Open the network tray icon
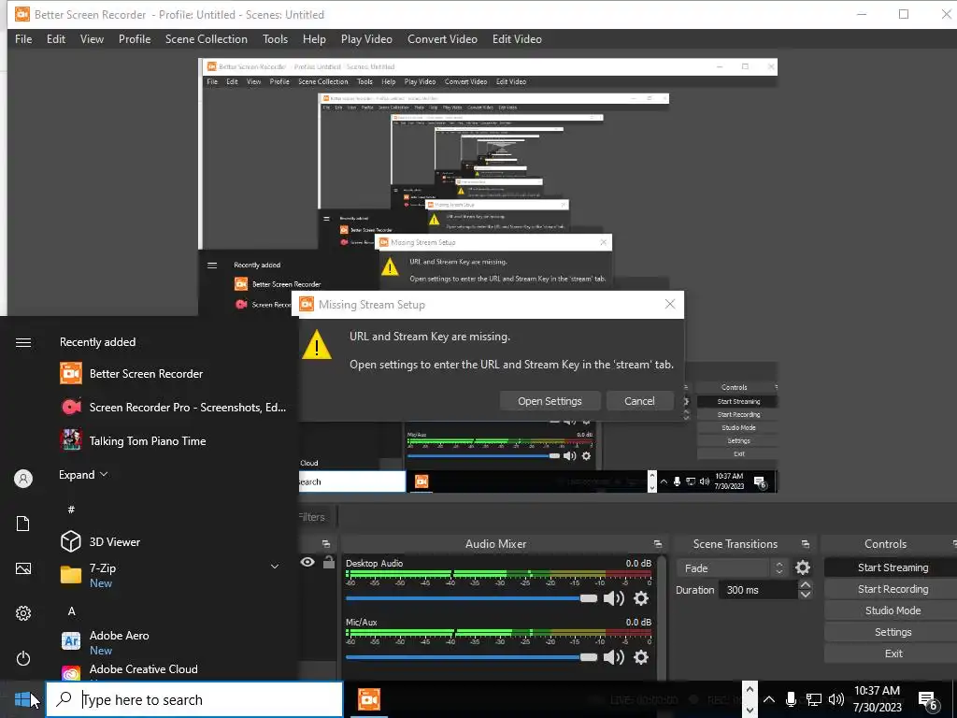This screenshot has height=718, width=957. tap(814, 699)
